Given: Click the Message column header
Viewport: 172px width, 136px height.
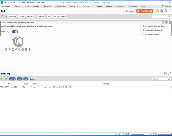Looking at the screenshot, I should (x=105, y=84).
